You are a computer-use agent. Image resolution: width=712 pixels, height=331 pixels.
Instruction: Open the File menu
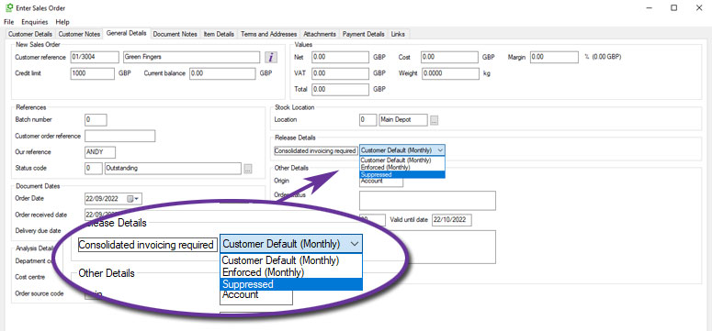[8, 22]
